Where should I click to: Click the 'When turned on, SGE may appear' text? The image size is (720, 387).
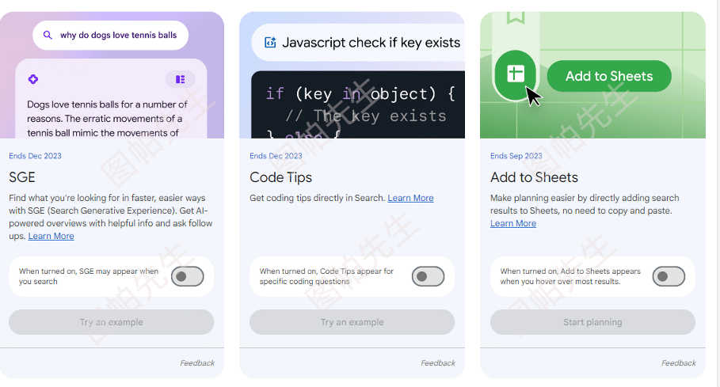[89, 276]
